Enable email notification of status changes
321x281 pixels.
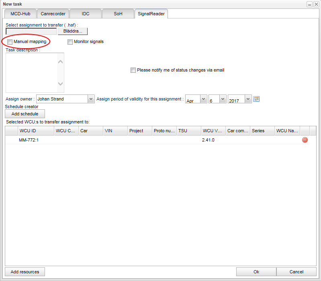pos(133,70)
